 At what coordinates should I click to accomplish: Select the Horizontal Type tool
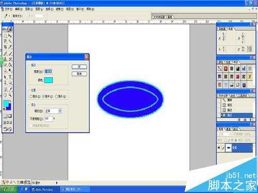tap(10, 77)
